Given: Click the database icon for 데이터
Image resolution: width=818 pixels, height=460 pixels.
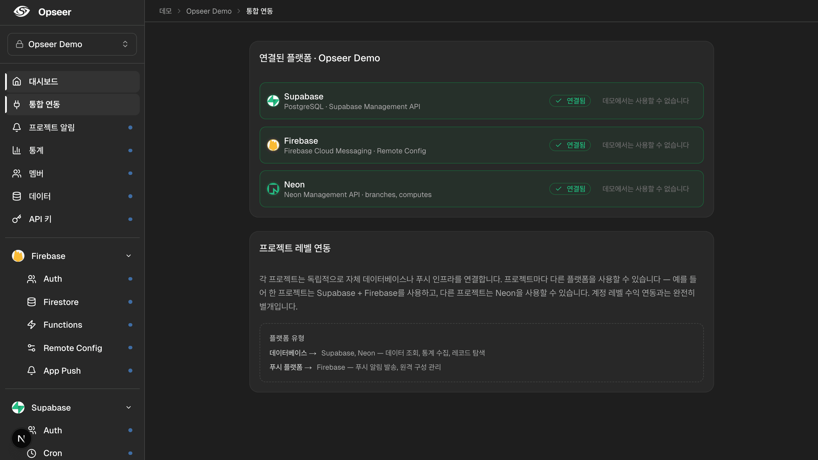Looking at the screenshot, I should click(16, 196).
